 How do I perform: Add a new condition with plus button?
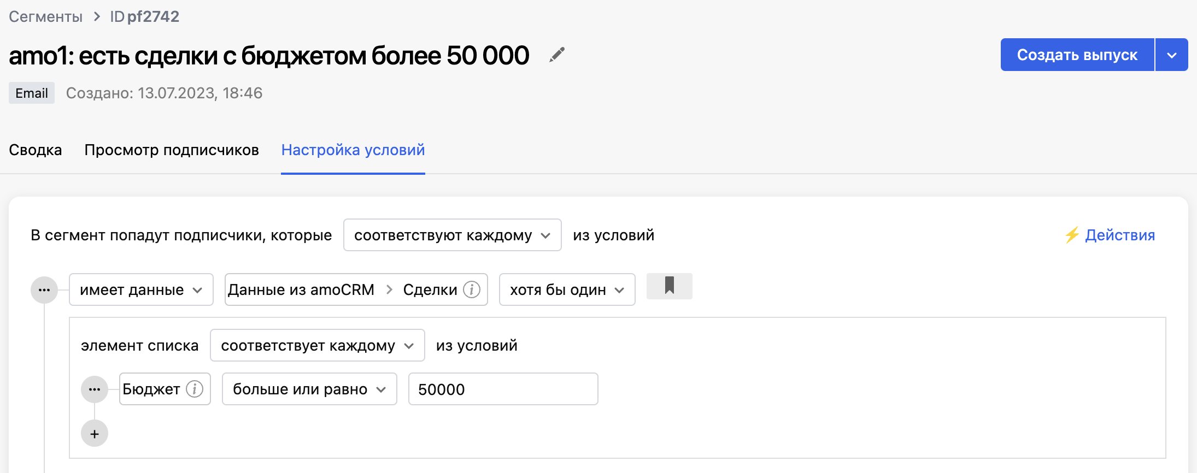(x=95, y=434)
